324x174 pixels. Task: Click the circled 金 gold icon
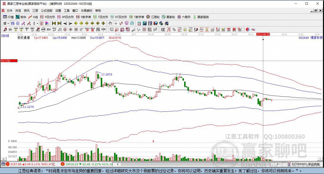click(x=185, y=29)
